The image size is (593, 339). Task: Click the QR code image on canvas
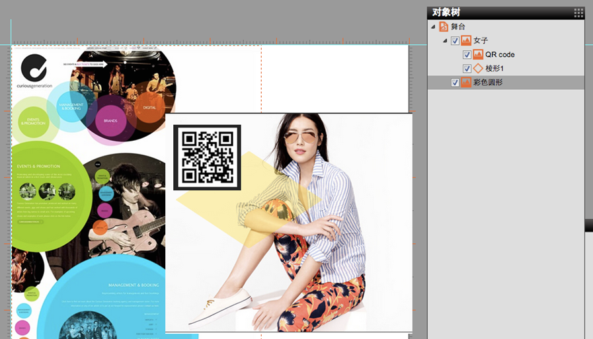(207, 157)
